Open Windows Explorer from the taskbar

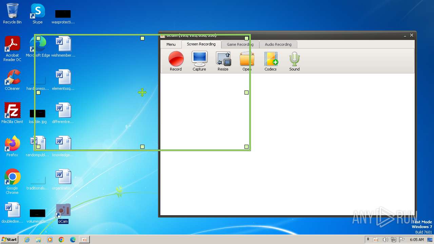38,240
